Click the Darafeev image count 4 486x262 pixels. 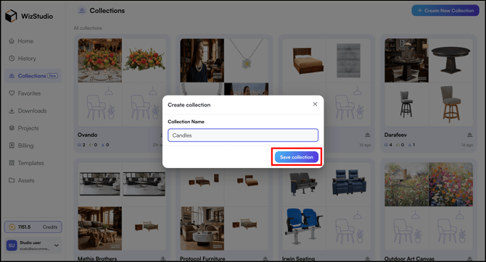388,145
